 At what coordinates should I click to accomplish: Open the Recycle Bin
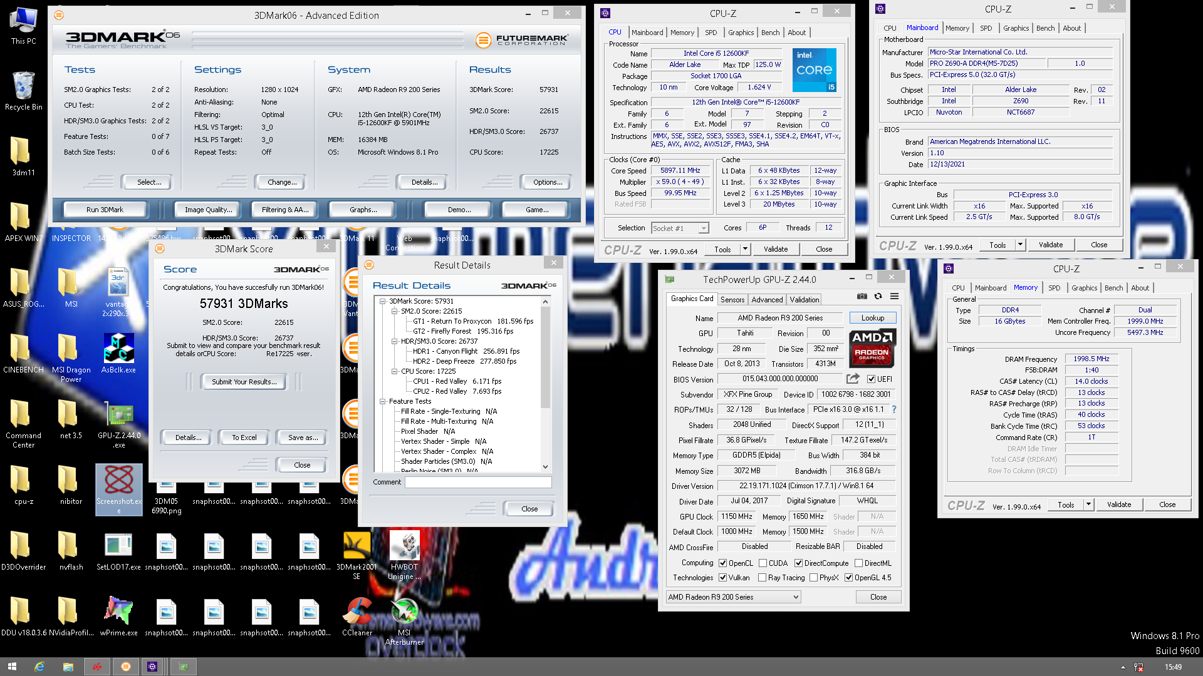23,91
